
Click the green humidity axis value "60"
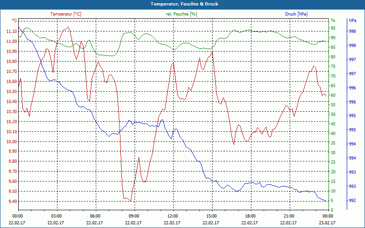pyautogui.click(x=333, y=95)
